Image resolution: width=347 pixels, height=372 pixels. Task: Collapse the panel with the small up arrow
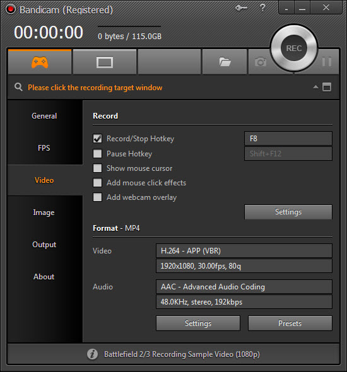[x=315, y=87]
